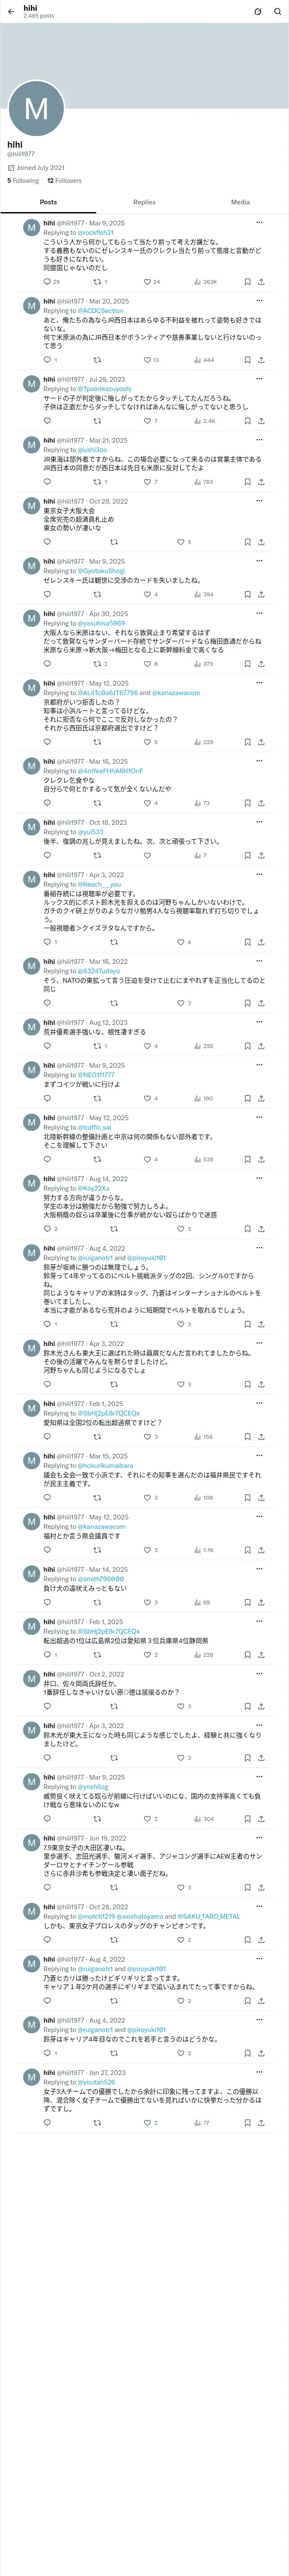
Task: Open the 12 Followers list
Action: tap(65, 181)
